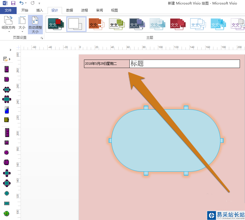This screenshot has height=220, width=245.
Task: Select the oval conference table with chairs
Action: click(7, 99)
